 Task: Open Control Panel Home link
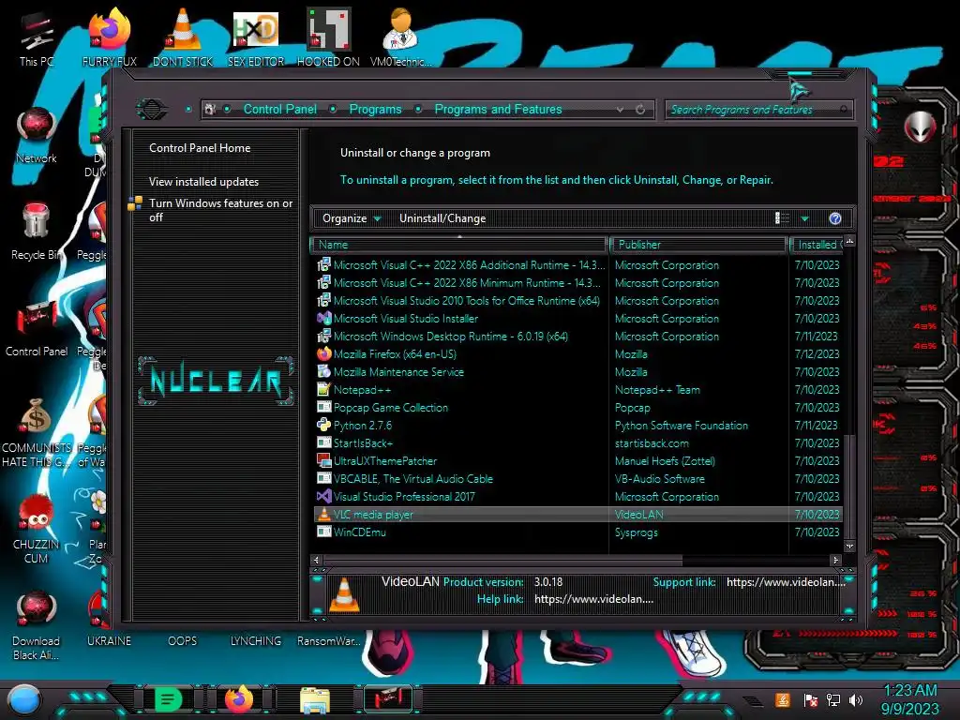200,148
